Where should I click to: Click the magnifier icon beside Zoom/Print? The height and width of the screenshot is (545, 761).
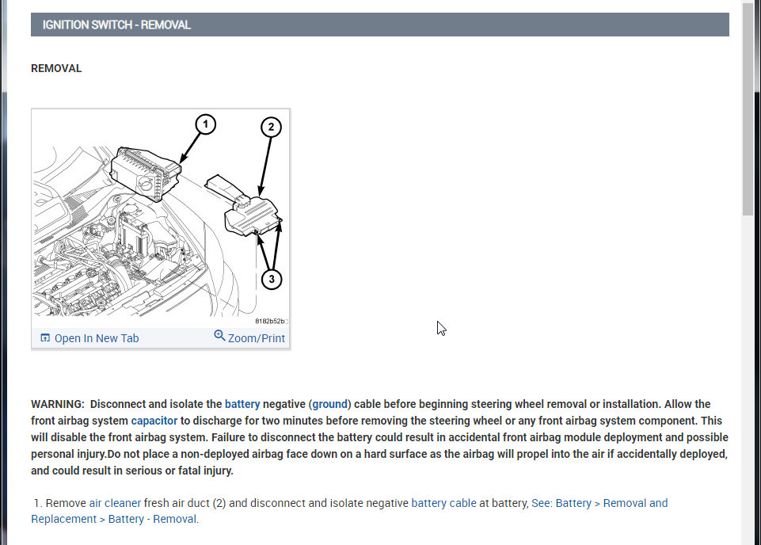[219, 335]
